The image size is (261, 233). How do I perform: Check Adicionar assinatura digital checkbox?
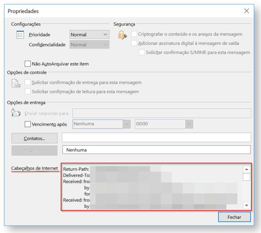pos(134,43)
